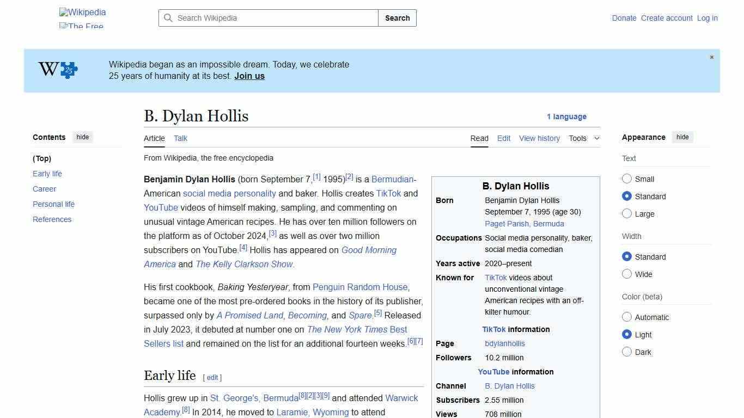Click the Search button
This screenshot has width=744, height=418.
[x=397, y=18]
